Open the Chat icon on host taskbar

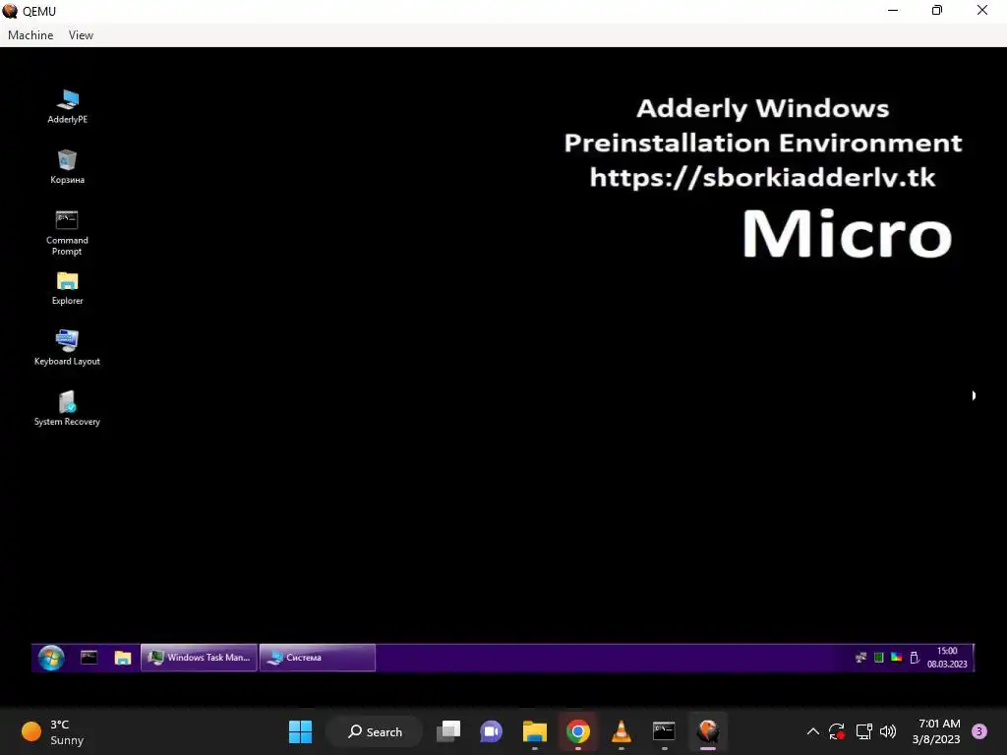tap(492, 731)
